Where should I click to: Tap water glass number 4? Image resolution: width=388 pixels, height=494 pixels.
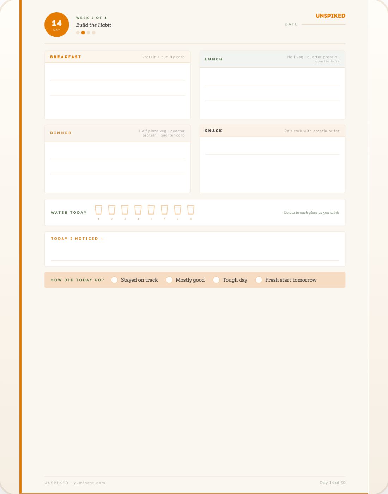point(138,210)
